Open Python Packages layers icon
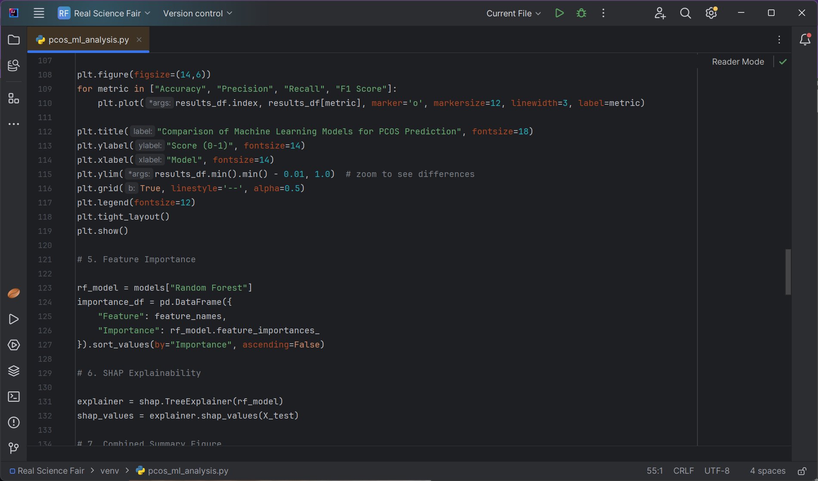The width and height of the screenshot is (818, 481). (x=14, y=371)
